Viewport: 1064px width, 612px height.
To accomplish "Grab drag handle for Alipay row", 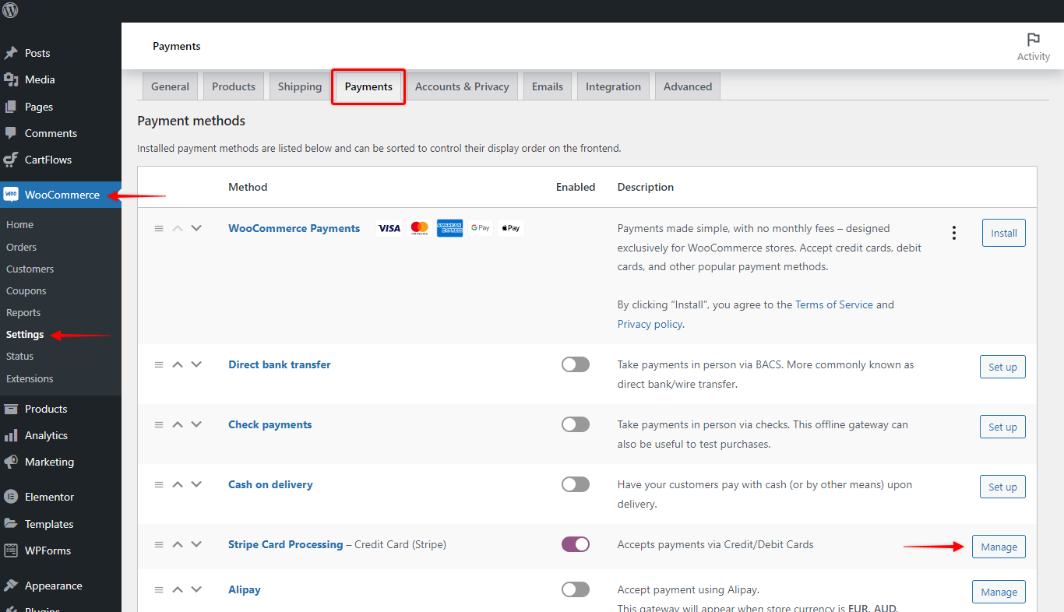I will 159,589.
